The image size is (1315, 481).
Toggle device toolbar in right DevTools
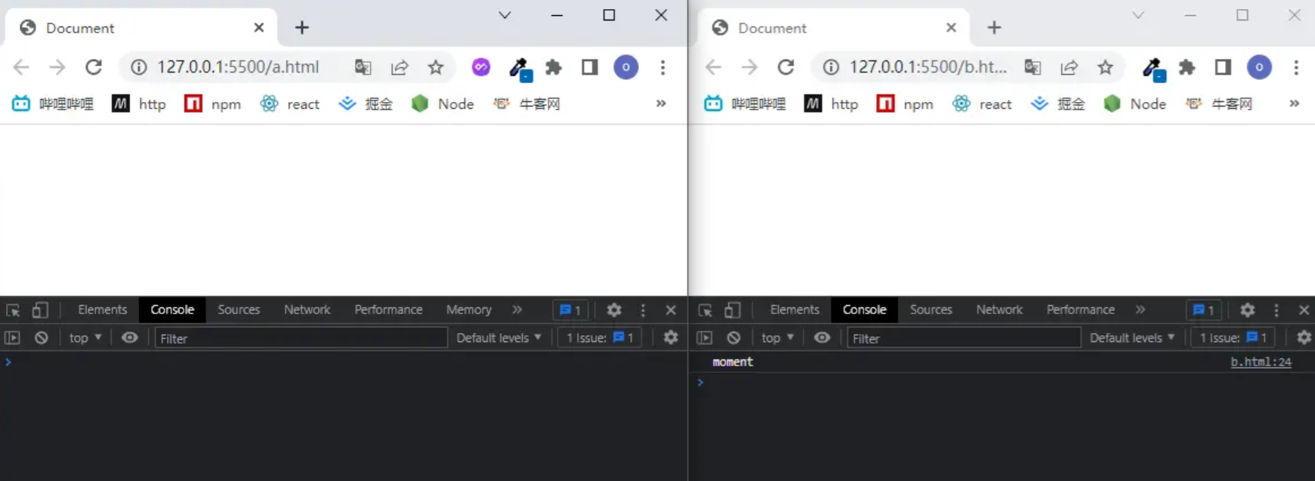click(732, 310)
